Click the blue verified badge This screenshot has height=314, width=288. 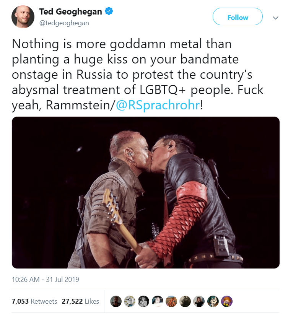pos(109,11)
